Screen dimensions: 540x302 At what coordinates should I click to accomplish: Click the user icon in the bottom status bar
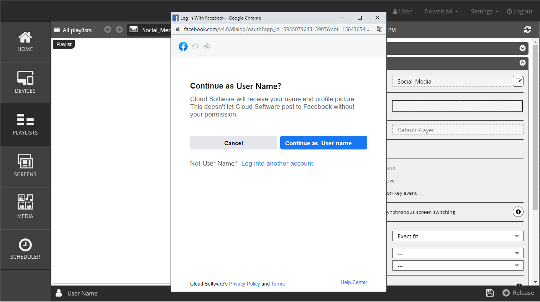point(59,293)
